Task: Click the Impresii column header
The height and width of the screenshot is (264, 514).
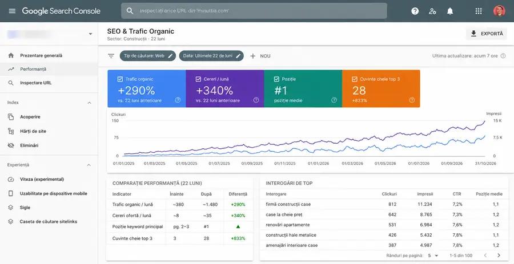Action: click(x=425, y=194)
